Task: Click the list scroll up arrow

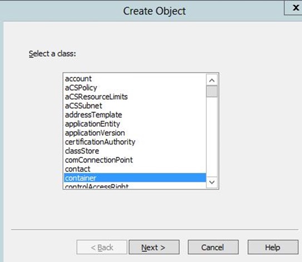Action: 212,80
